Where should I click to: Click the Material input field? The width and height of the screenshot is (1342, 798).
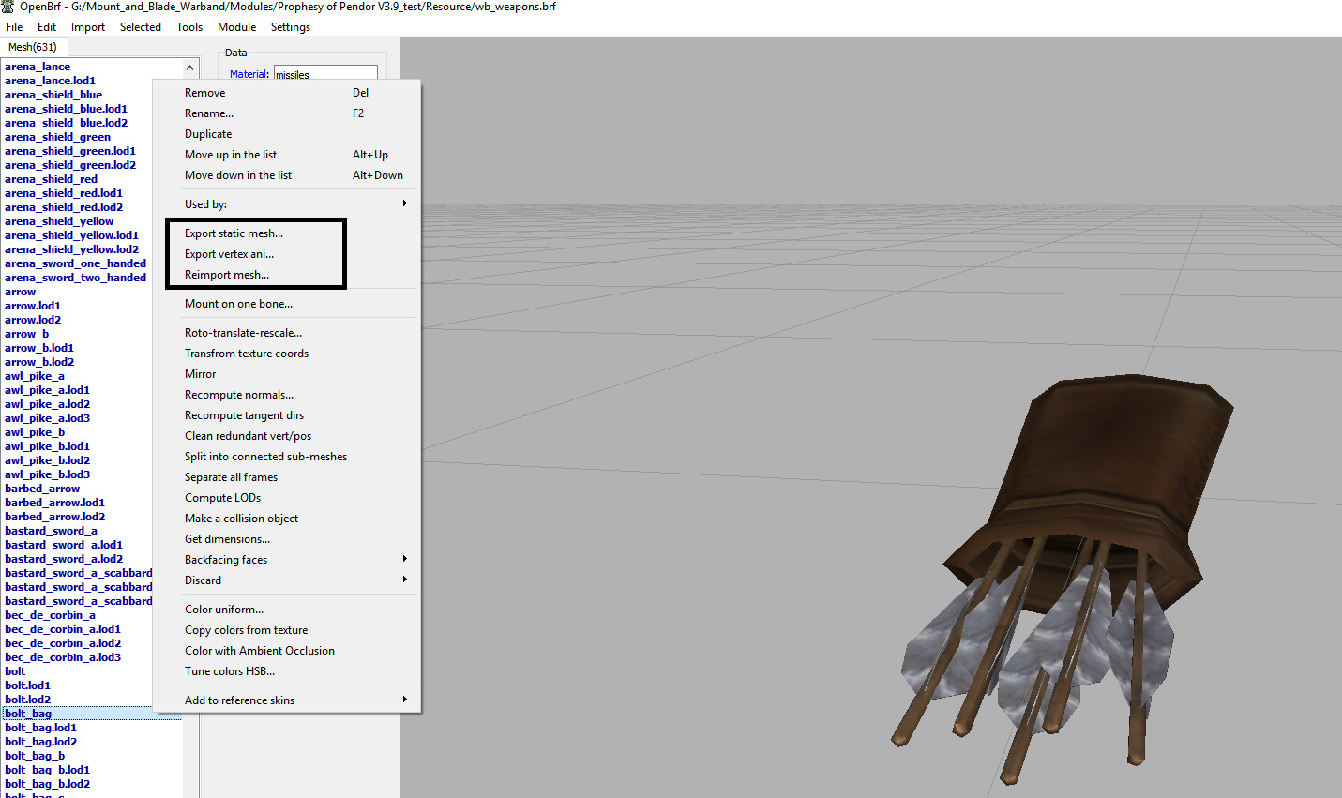(325, 74)
